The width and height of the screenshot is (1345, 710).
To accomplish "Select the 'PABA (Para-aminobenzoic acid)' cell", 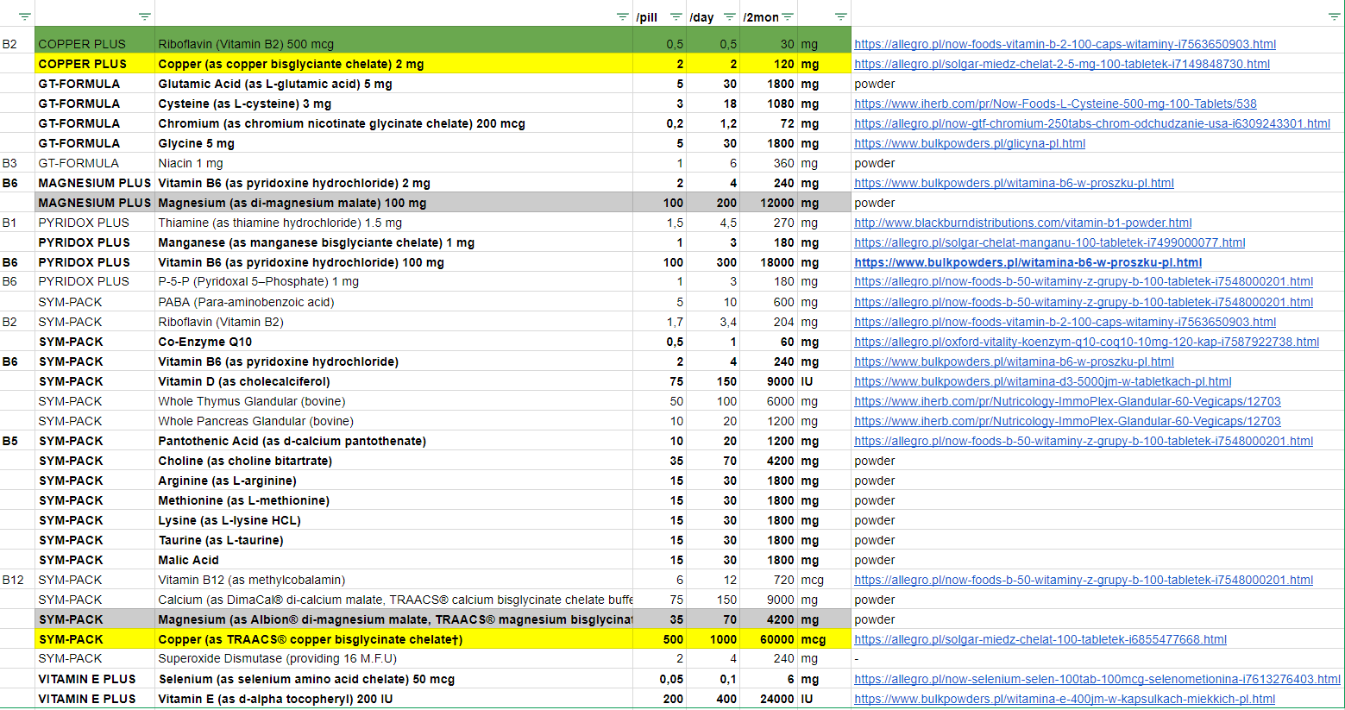I will coord(393,302).
